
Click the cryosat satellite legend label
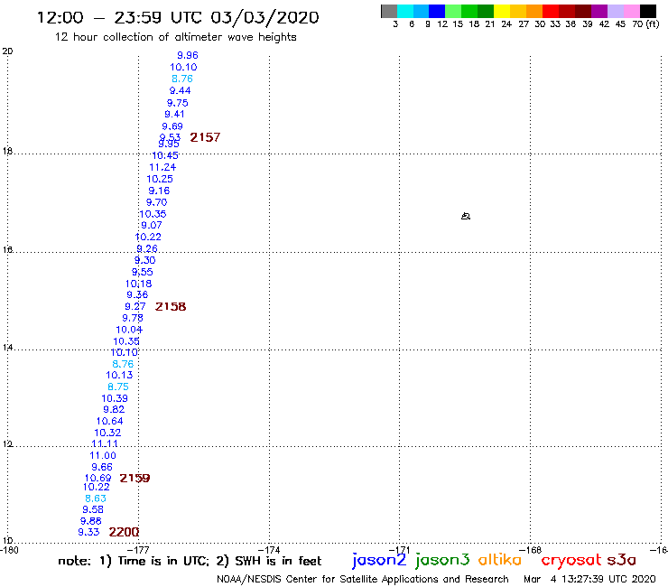pyautogui.click(x=571, y=561)
